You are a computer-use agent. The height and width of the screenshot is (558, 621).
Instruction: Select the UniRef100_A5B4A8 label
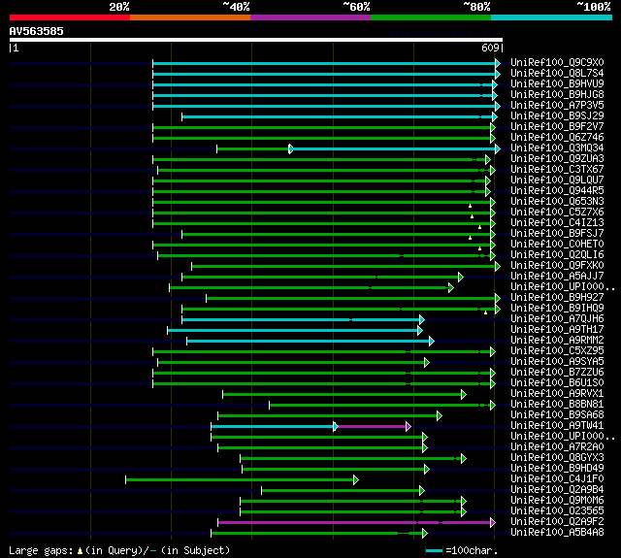[x=557, y=533]
